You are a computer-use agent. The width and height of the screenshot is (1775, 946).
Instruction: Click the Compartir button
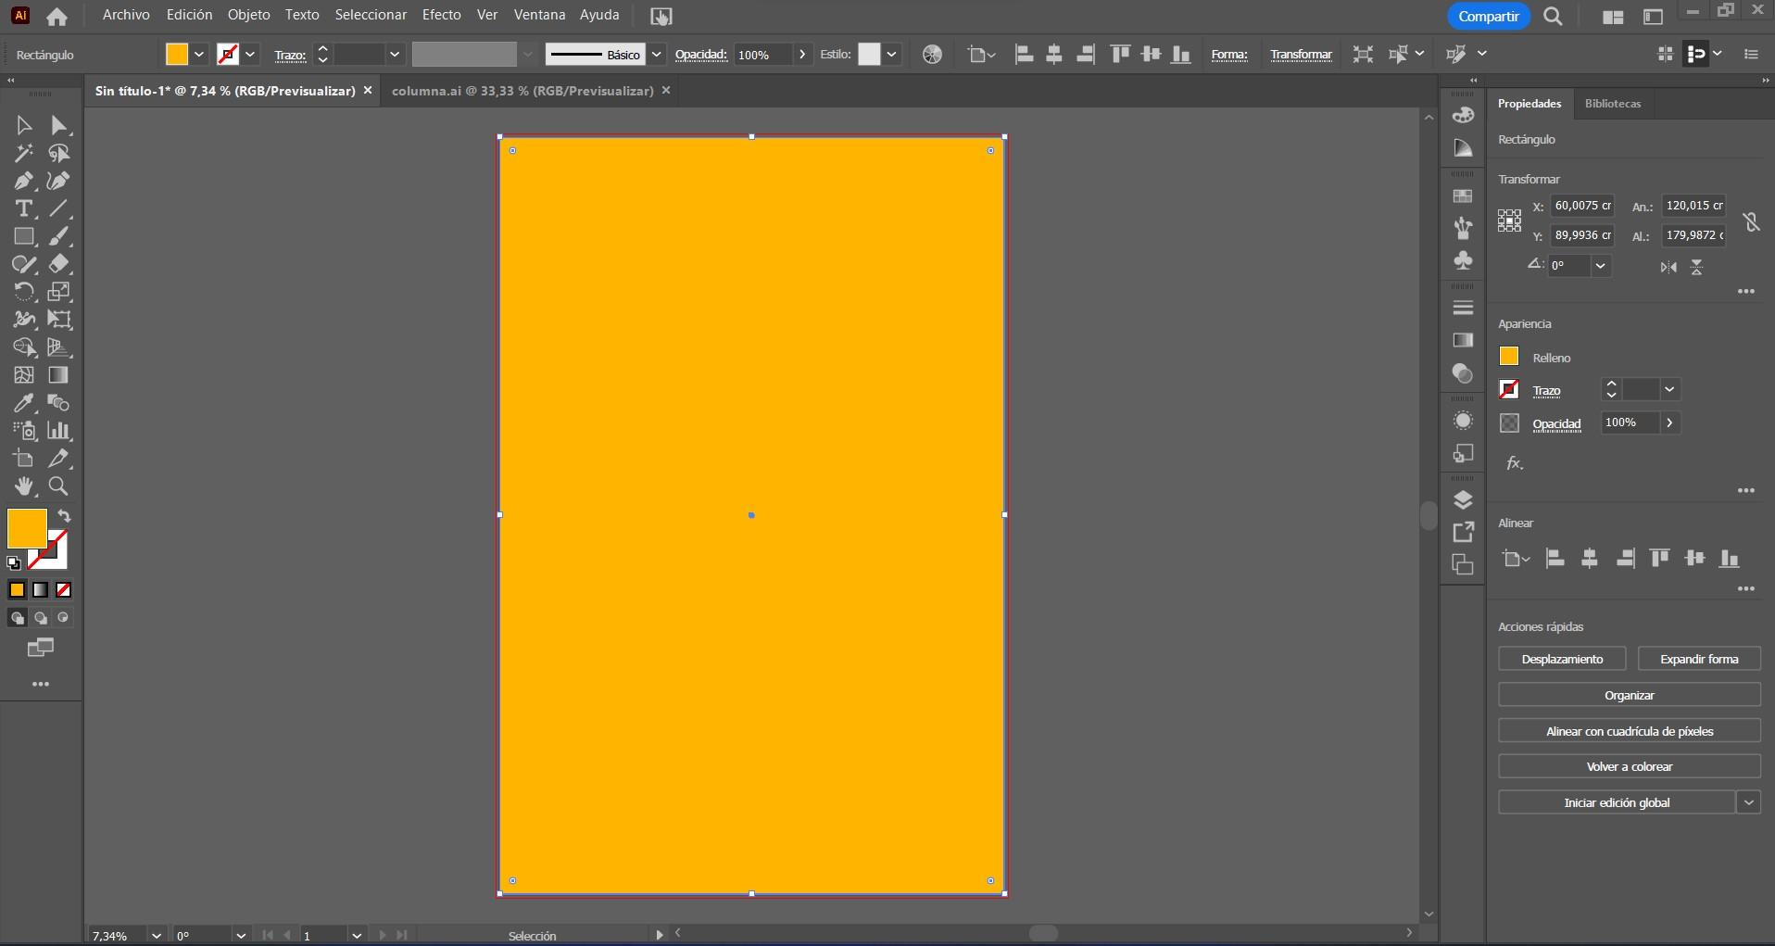(1489, 17)
